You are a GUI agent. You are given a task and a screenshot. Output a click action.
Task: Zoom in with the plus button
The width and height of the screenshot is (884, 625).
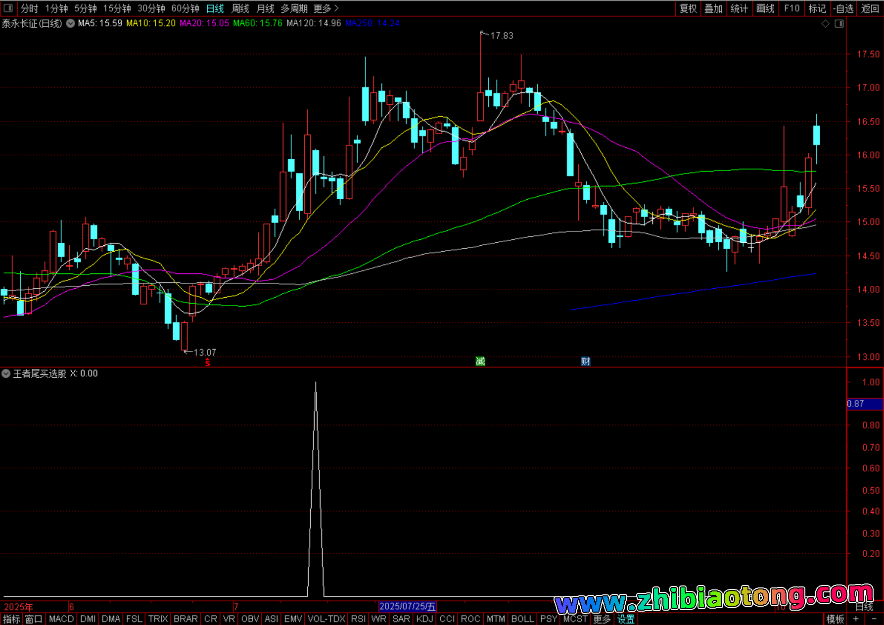(x=856, y=619)
